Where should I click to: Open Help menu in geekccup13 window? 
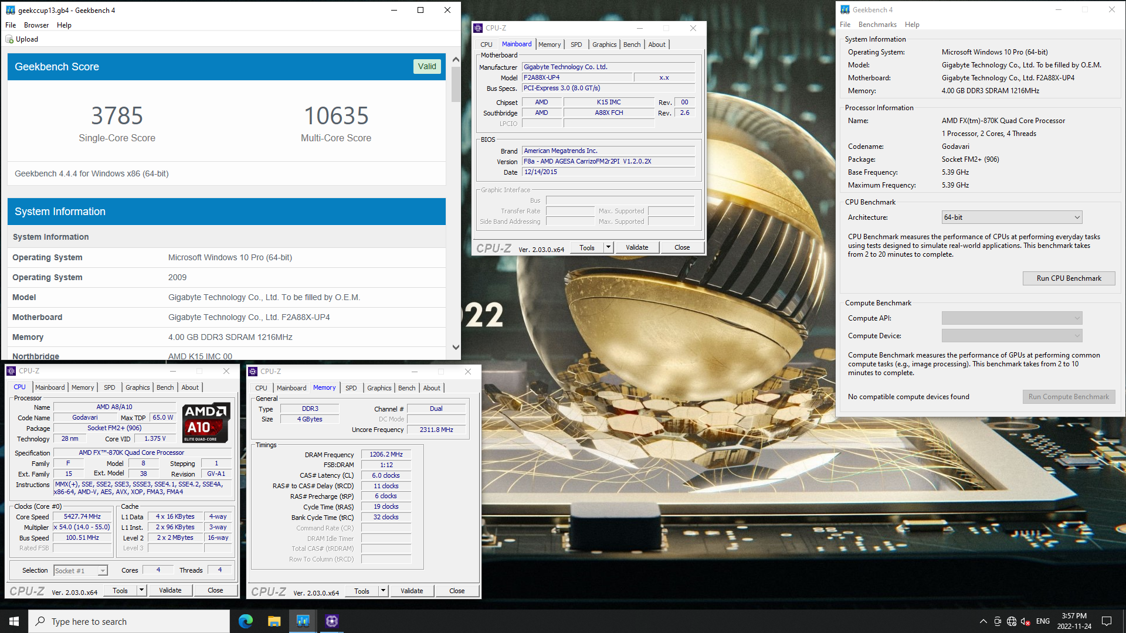(64, 25)
